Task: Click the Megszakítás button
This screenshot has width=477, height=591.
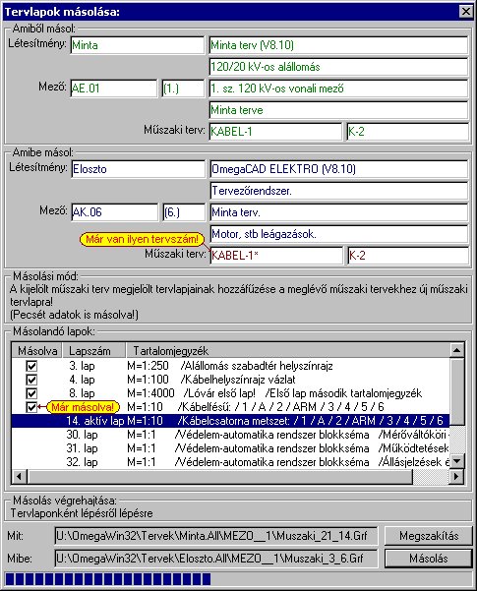Action: tap(429, 536)
